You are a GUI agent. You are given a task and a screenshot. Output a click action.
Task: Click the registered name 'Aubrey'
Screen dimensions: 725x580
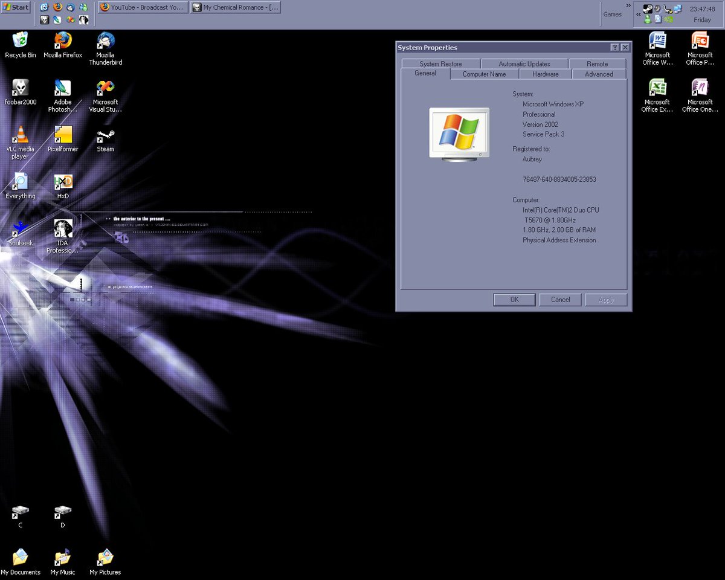(532, 159)
